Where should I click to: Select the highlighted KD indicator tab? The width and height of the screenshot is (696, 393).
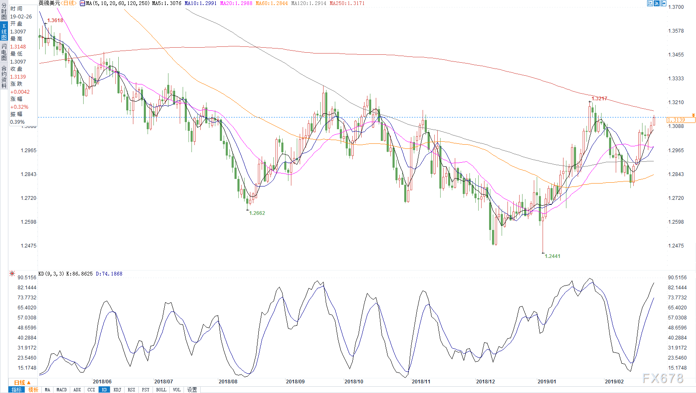coord(104,390)
